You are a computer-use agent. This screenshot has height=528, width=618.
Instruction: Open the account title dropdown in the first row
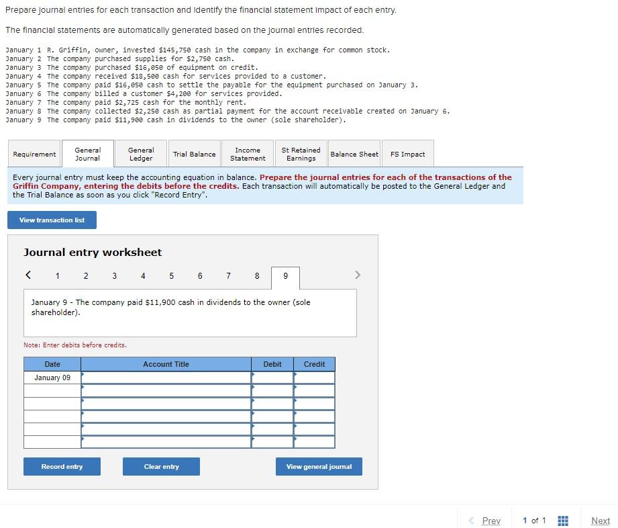tap(83, 377)
